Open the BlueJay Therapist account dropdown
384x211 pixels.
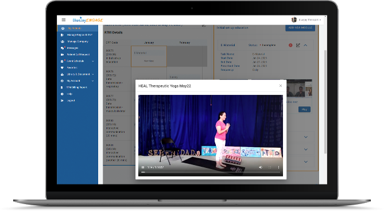point(309,20)
